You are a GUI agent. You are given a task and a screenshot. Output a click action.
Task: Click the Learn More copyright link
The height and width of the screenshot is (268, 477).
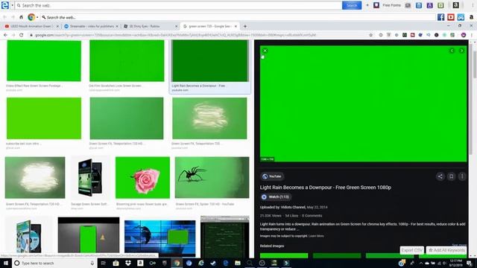pos(316,236)
